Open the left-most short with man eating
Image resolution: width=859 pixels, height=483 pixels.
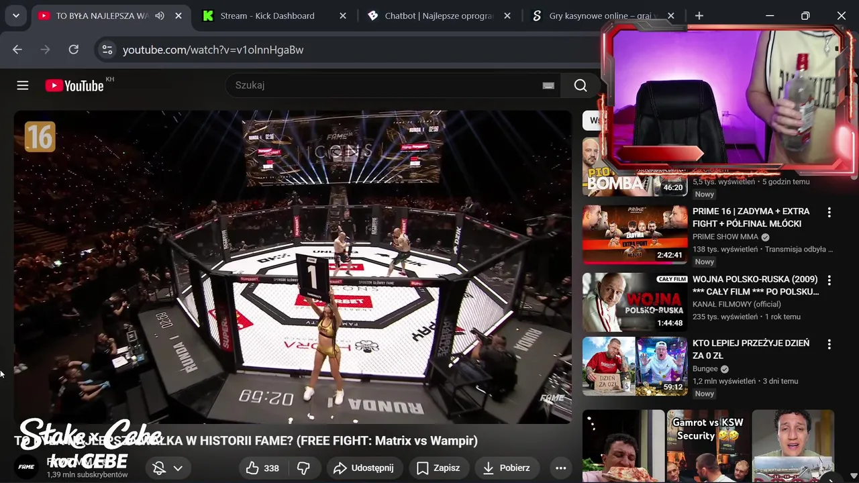pos(623,446)
